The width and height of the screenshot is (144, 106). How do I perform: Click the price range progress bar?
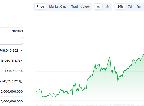tap(11, 27)
